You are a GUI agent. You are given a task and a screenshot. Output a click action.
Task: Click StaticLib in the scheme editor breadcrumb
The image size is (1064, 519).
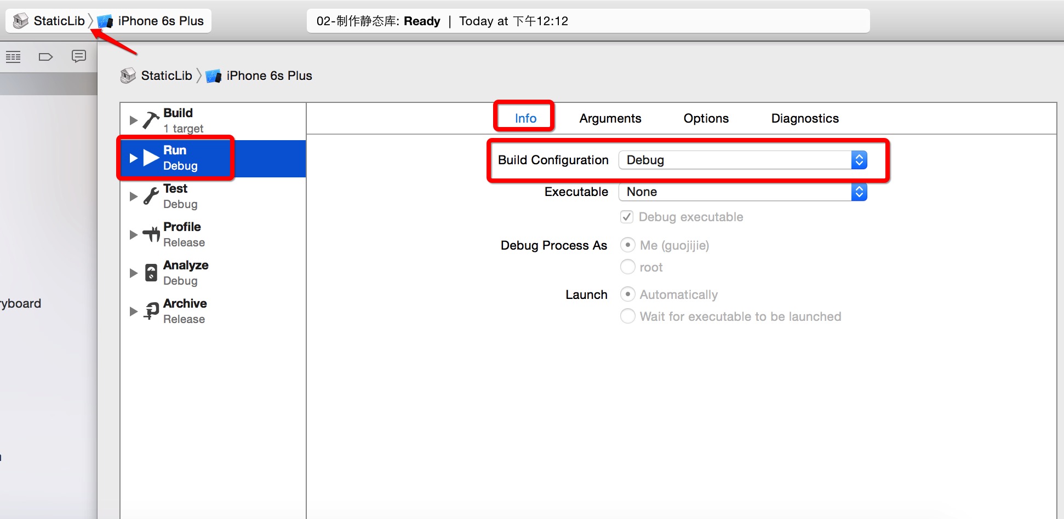tap(167, 76)
